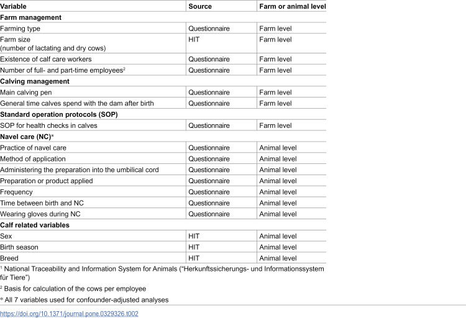Select Administering the preparation into umbilical cord
Screen dimensions: 466x318
[x=80, y=170]
